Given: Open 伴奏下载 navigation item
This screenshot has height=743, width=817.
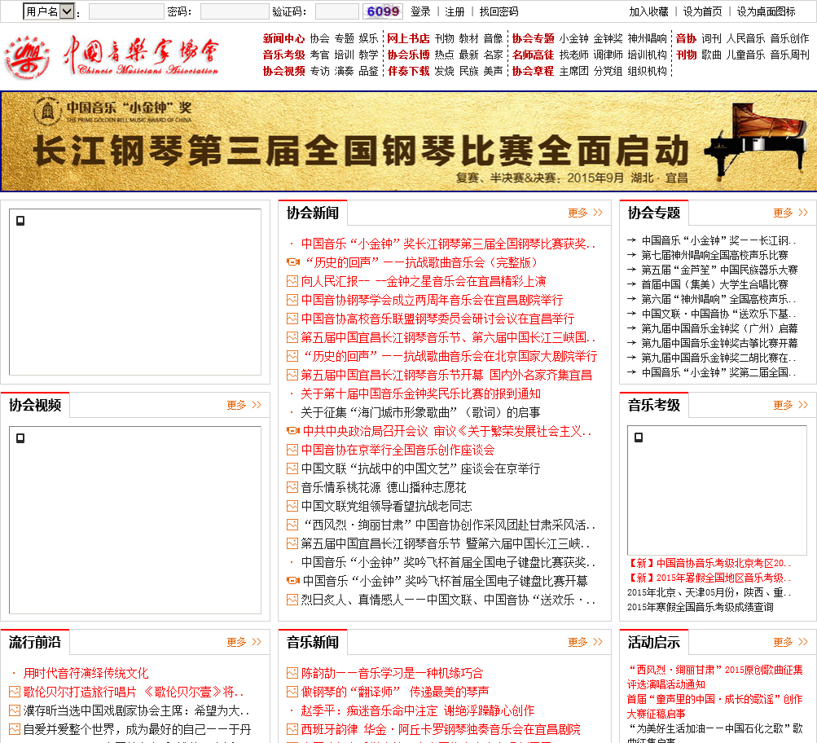Looking at the screenshot, I should click(x=408, y=71).
